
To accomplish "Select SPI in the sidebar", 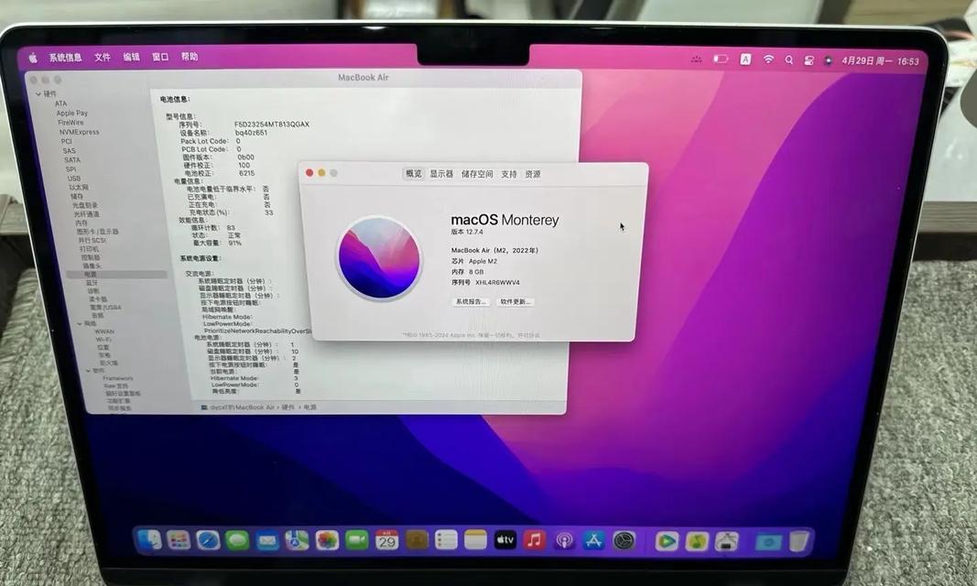I will coord(71,169).
